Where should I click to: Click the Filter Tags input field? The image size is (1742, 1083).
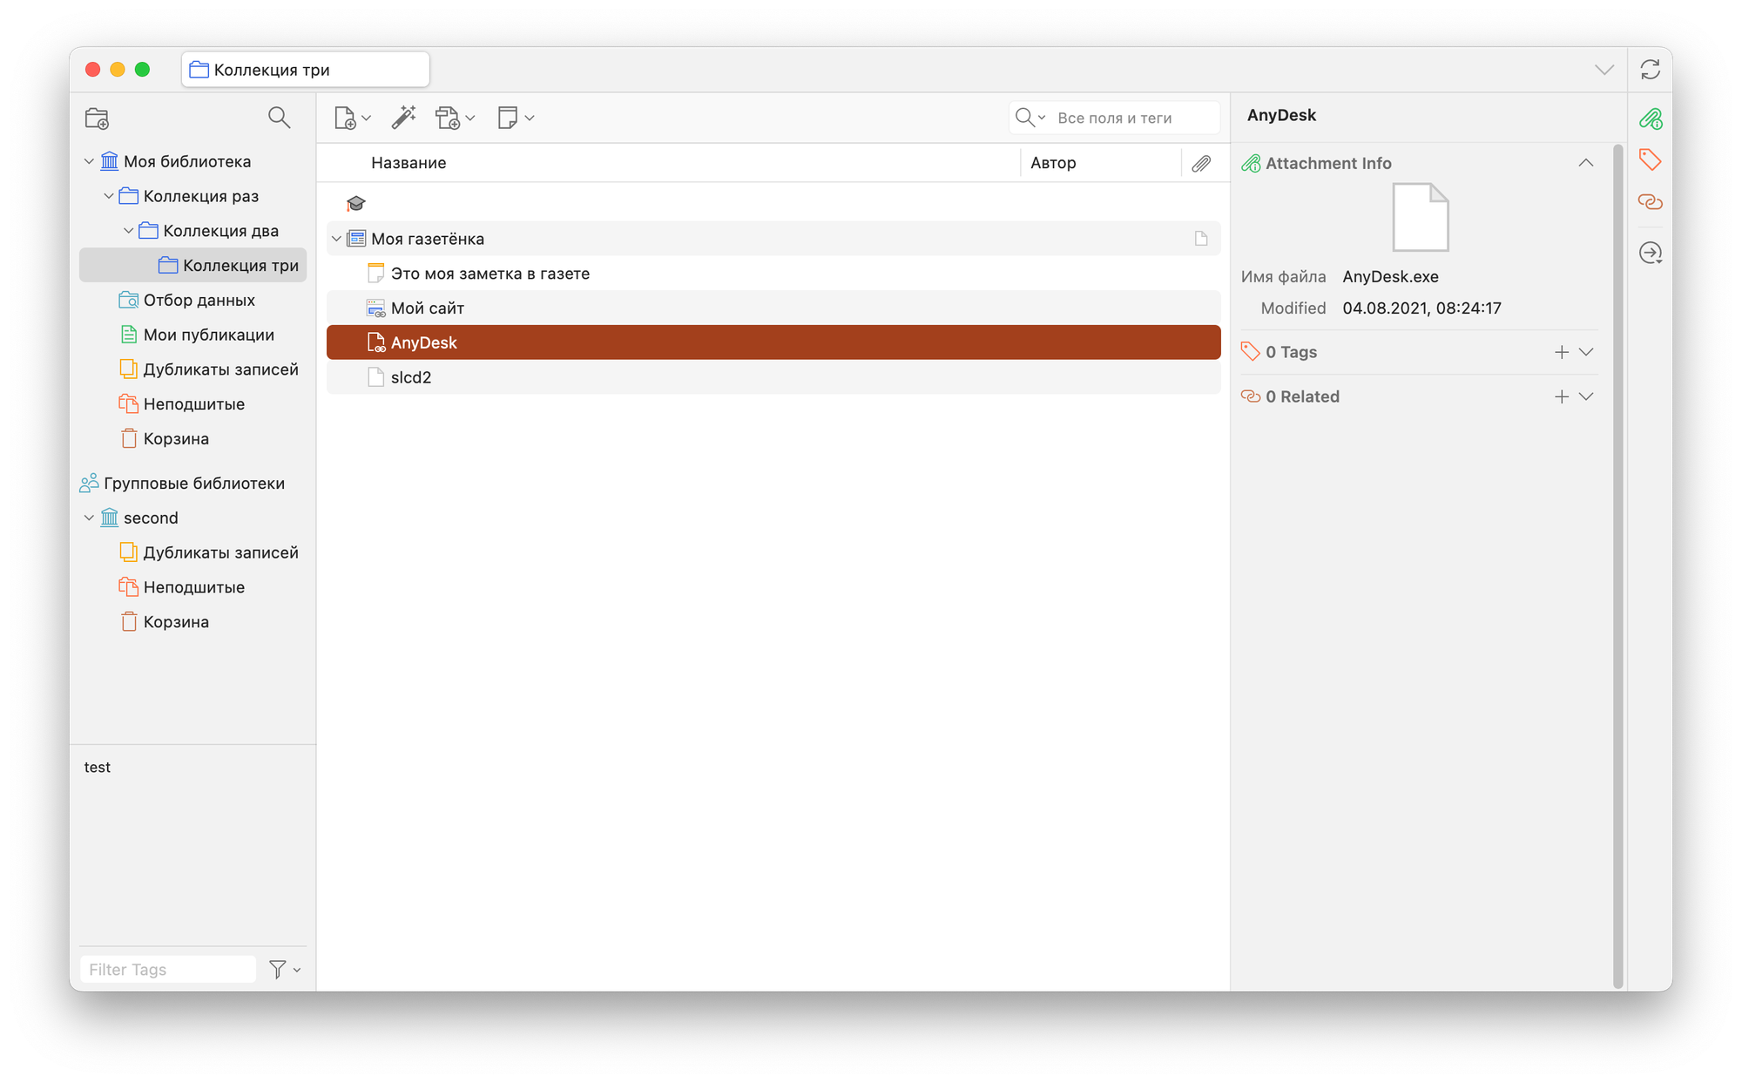click(167, 969)
